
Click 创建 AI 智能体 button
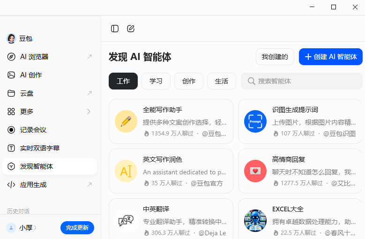coord(331,57)
